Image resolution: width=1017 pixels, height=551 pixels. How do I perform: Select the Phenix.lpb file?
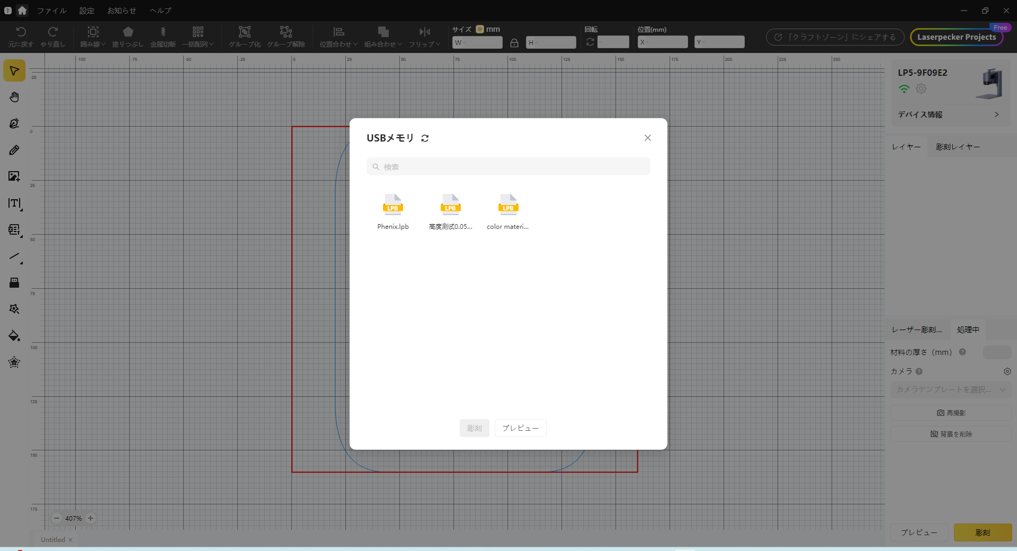393,212
